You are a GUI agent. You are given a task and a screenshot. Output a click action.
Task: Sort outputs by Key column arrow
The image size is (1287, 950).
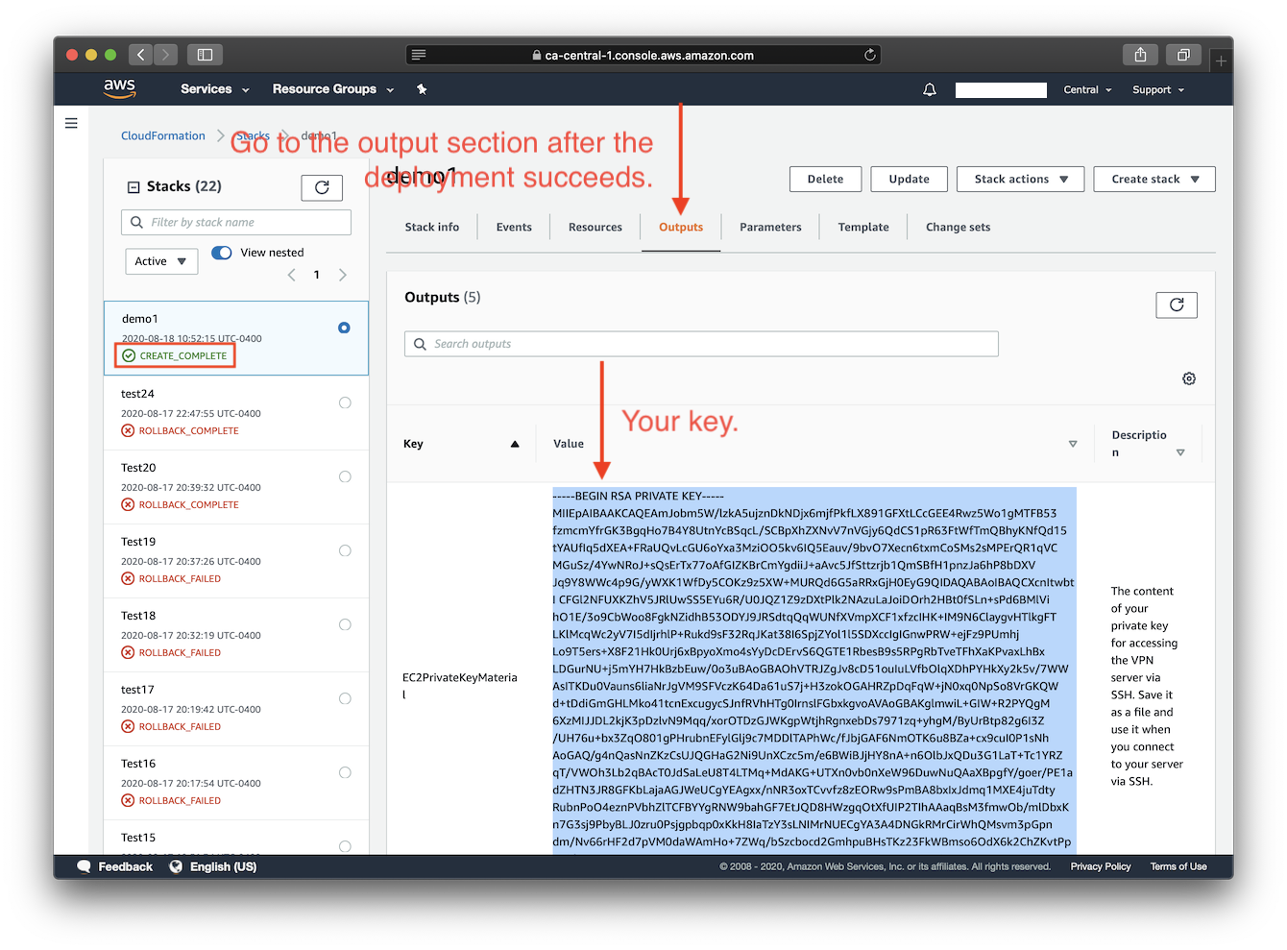(515, 444)
